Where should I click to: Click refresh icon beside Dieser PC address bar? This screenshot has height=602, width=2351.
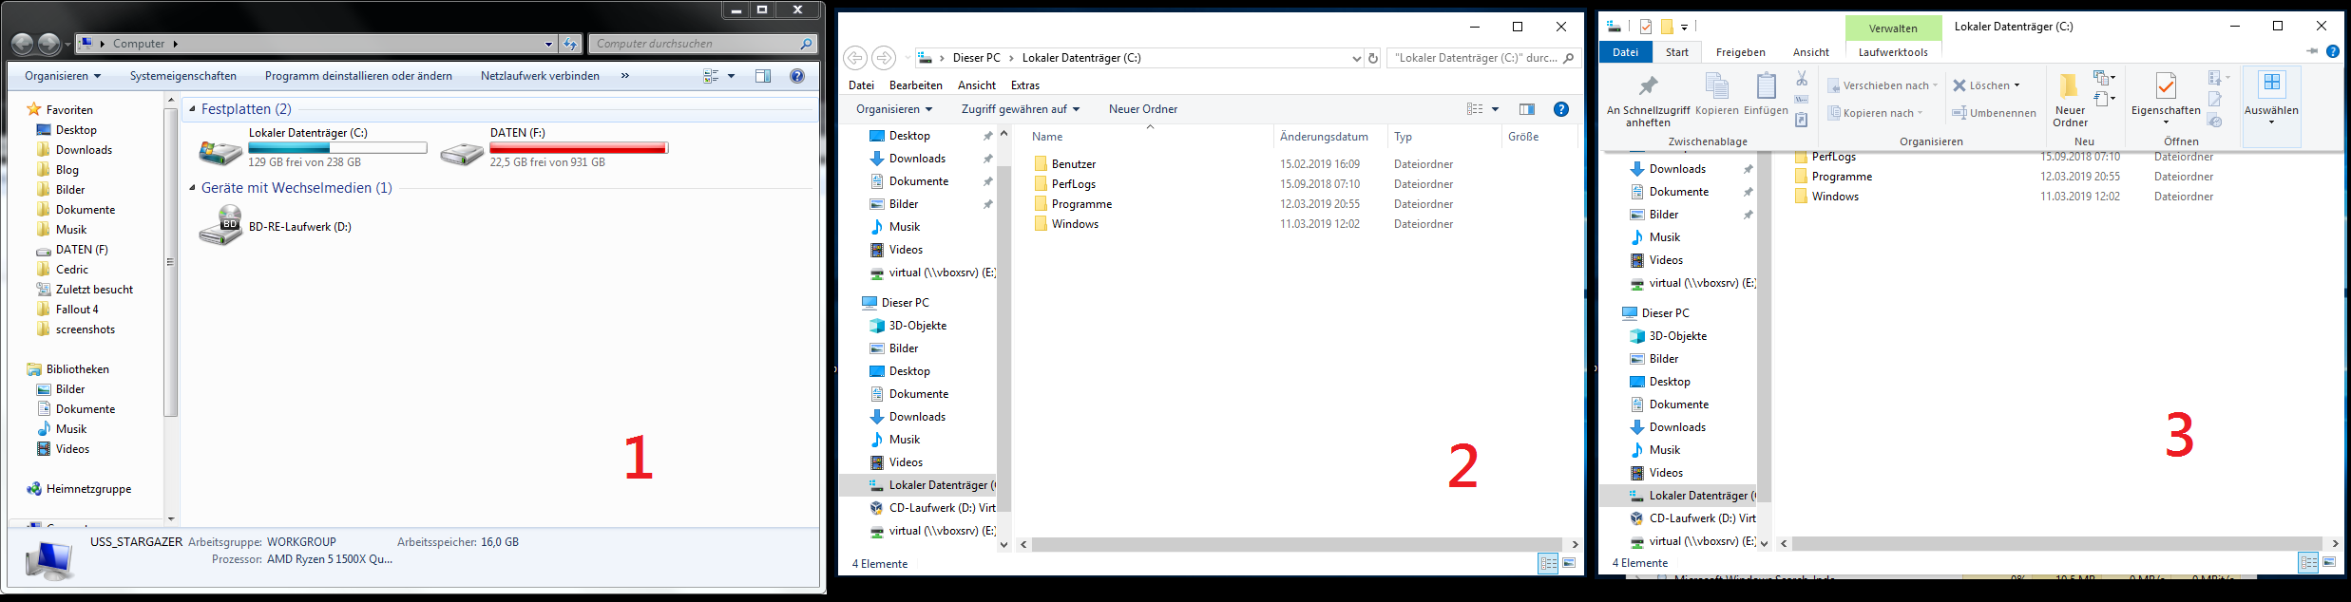(1372, 58)
